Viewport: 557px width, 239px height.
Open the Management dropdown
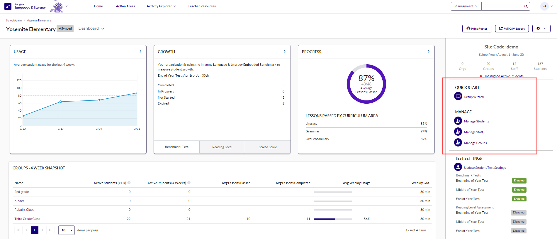(466, 6)
